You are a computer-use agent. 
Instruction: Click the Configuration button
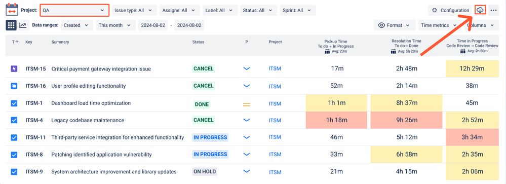450,10
